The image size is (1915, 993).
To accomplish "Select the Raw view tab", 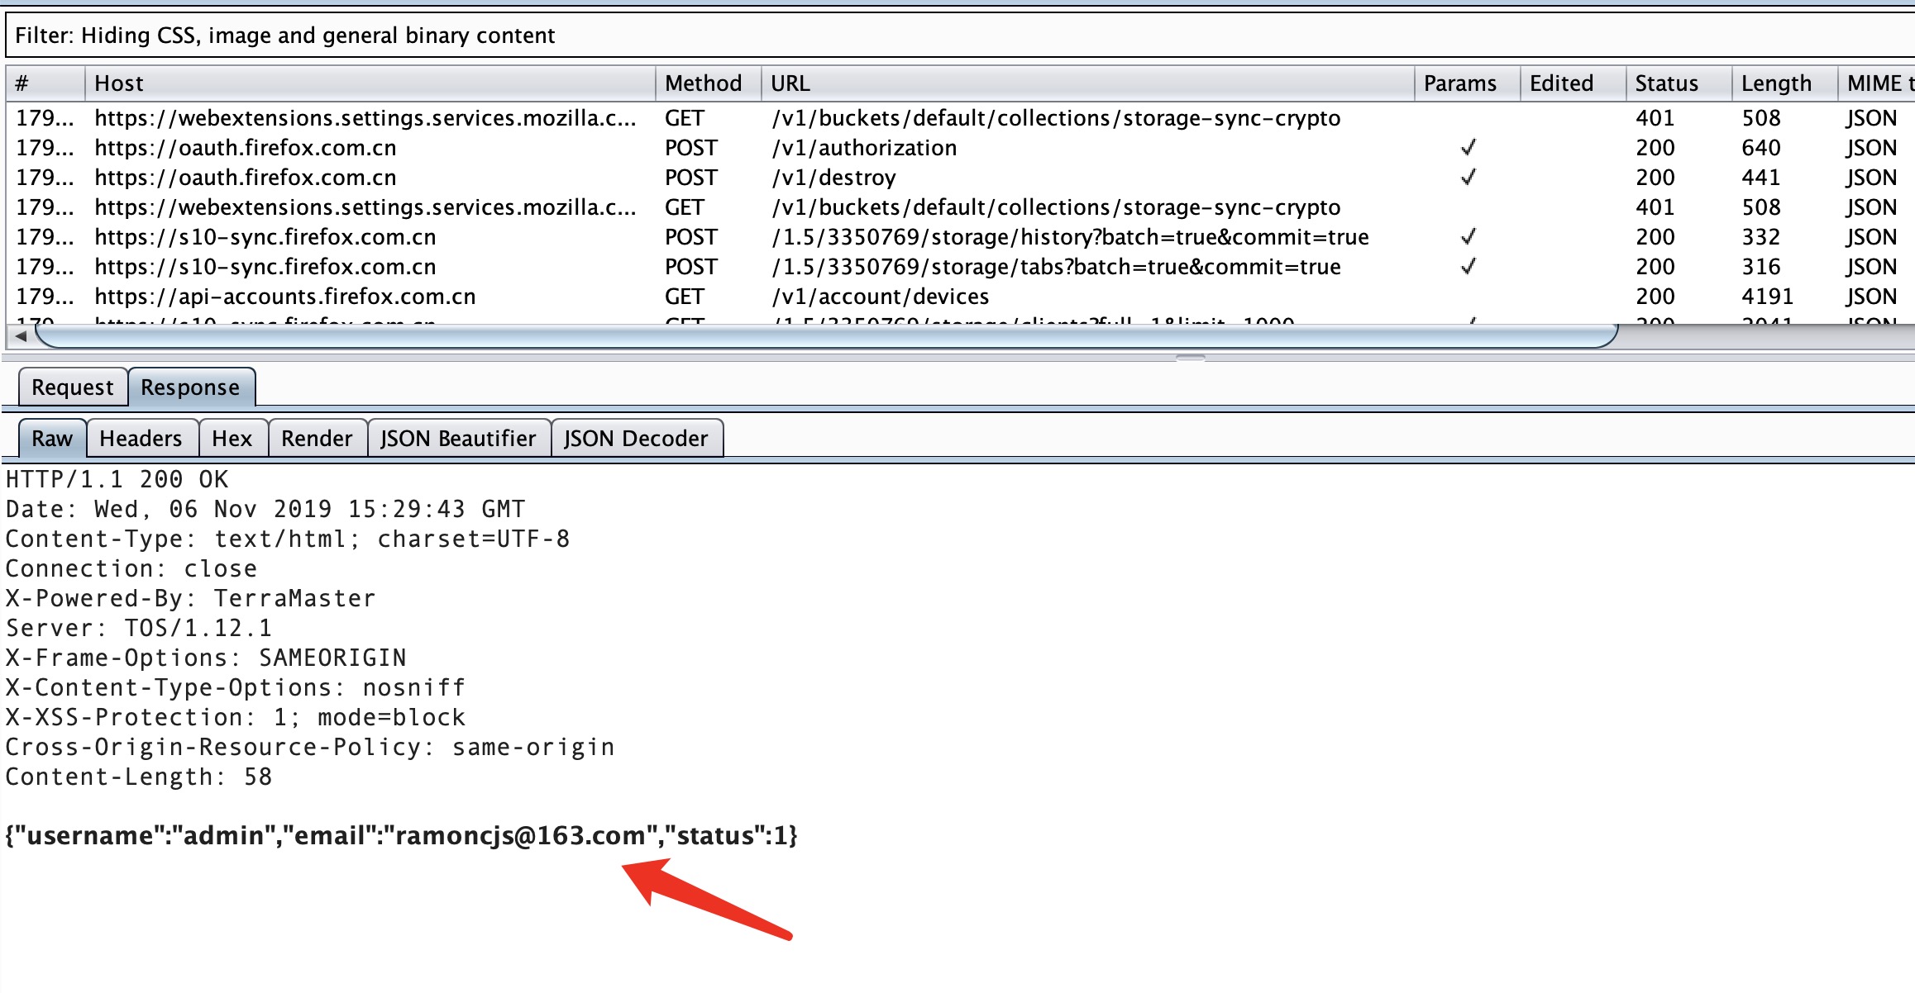I will [x=52, y=439].
